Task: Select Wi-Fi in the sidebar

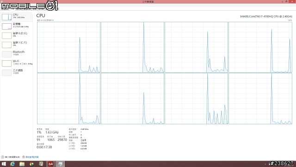Action: tap(17, 63)
